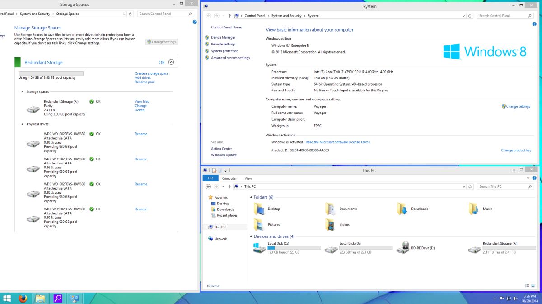Collapse Devices and drives (4) group

[251, 236]
